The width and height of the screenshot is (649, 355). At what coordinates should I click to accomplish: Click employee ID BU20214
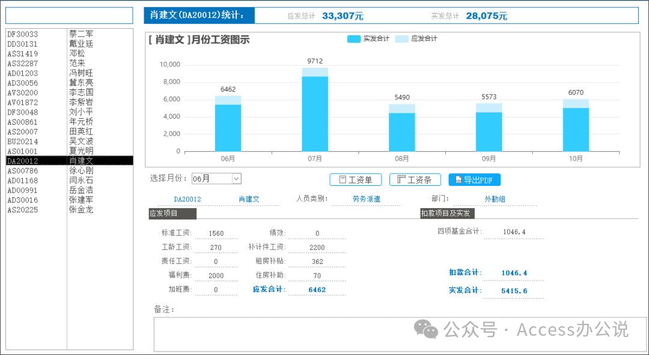[23, 142]
